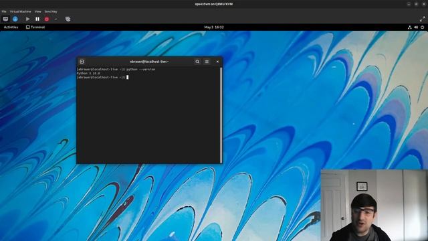Click the volume icon in top bar
This screenshot has width=428, height=241.
click(416, 27)
